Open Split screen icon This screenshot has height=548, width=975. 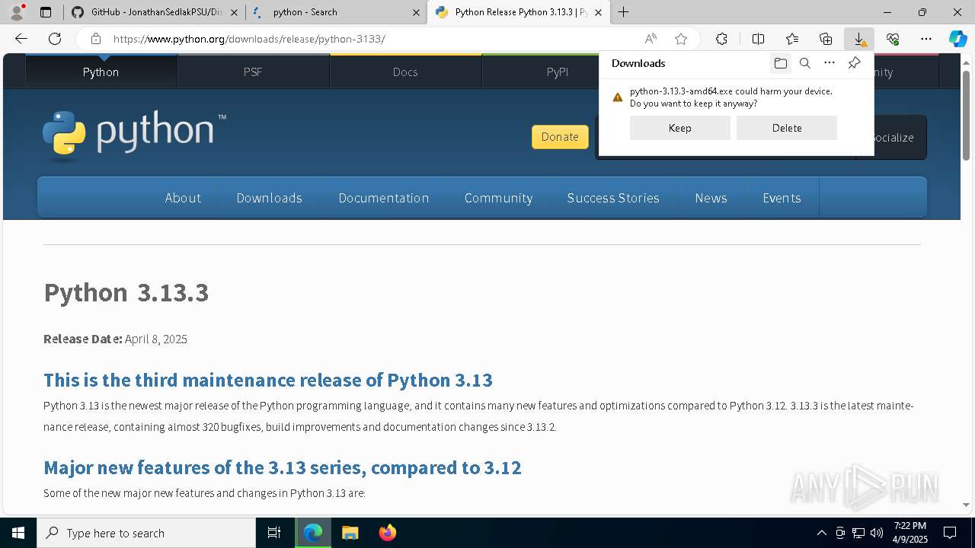[x=758, y=39]
